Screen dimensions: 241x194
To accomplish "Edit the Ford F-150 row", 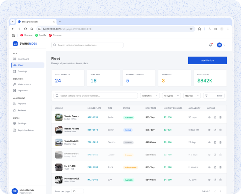I will tap(215, 167).
